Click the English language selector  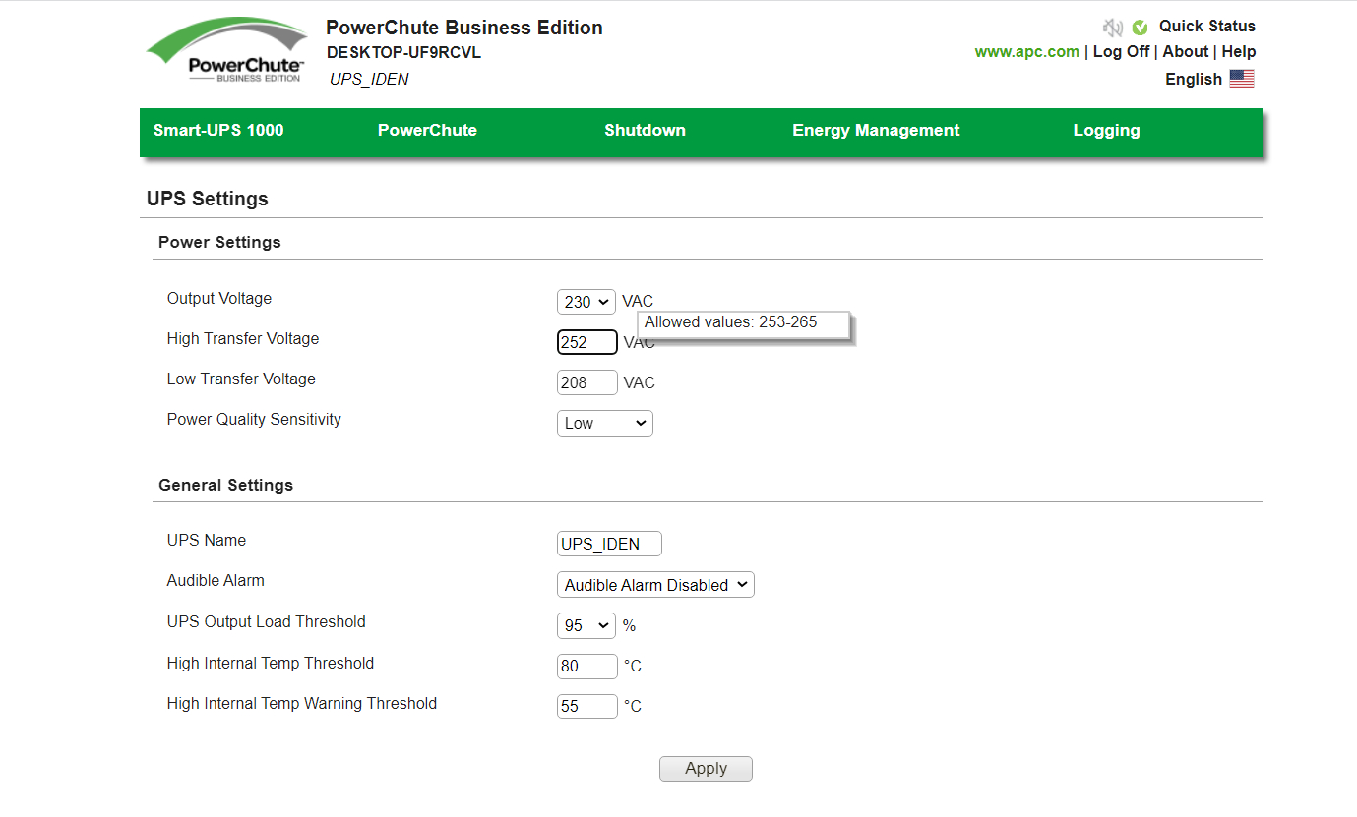coord(1194,80)
